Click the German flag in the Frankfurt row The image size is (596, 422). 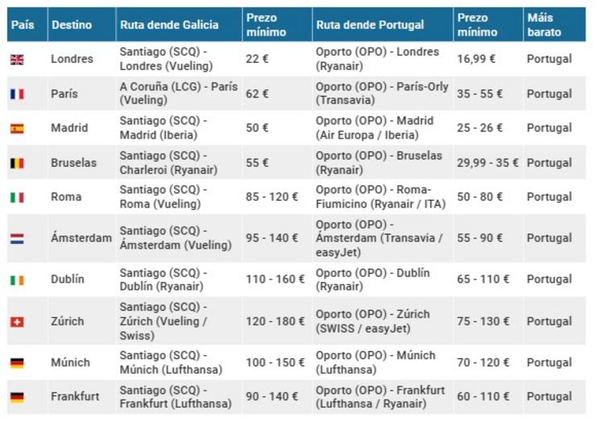click(17, 397)
